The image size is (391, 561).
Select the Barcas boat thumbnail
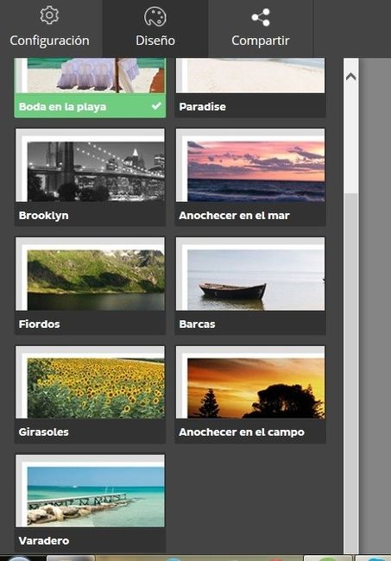[250, 274]
